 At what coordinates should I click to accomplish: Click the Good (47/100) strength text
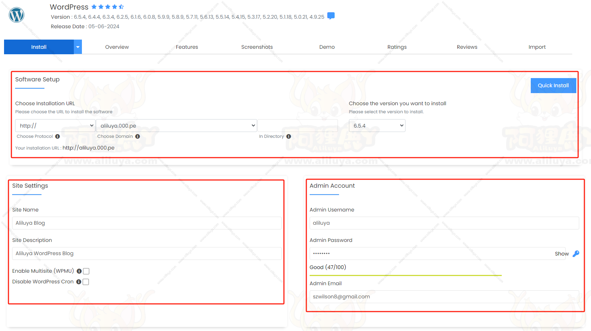coord(328,267)
